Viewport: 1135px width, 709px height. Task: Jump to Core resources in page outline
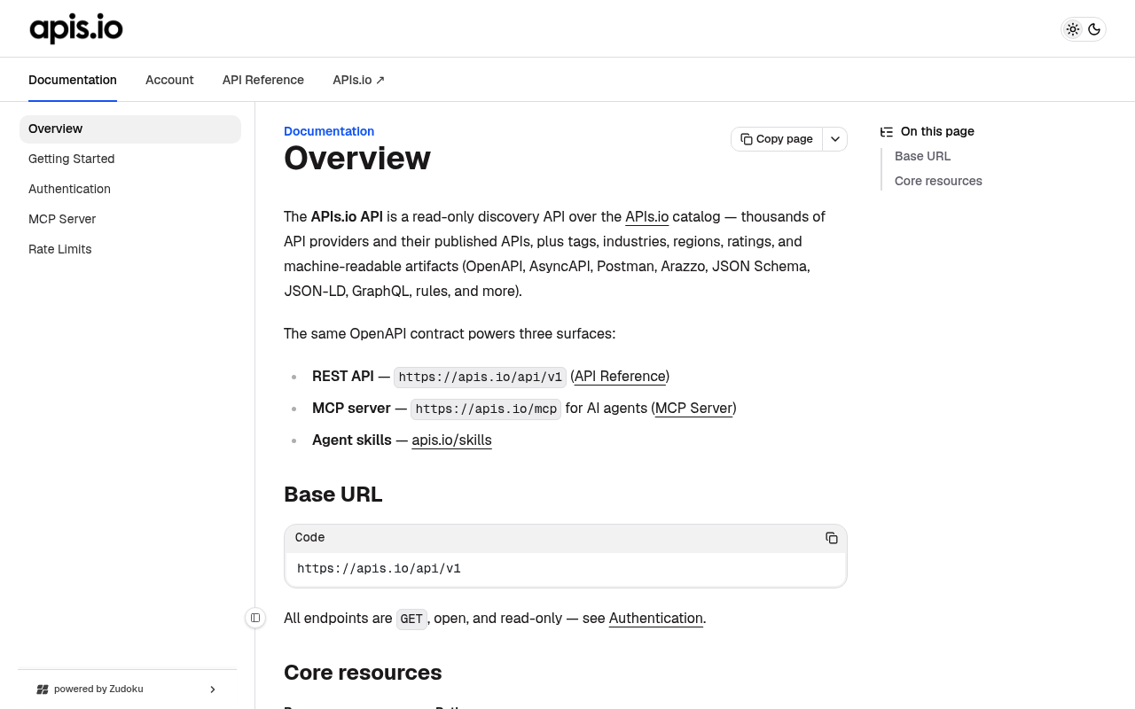938,181
